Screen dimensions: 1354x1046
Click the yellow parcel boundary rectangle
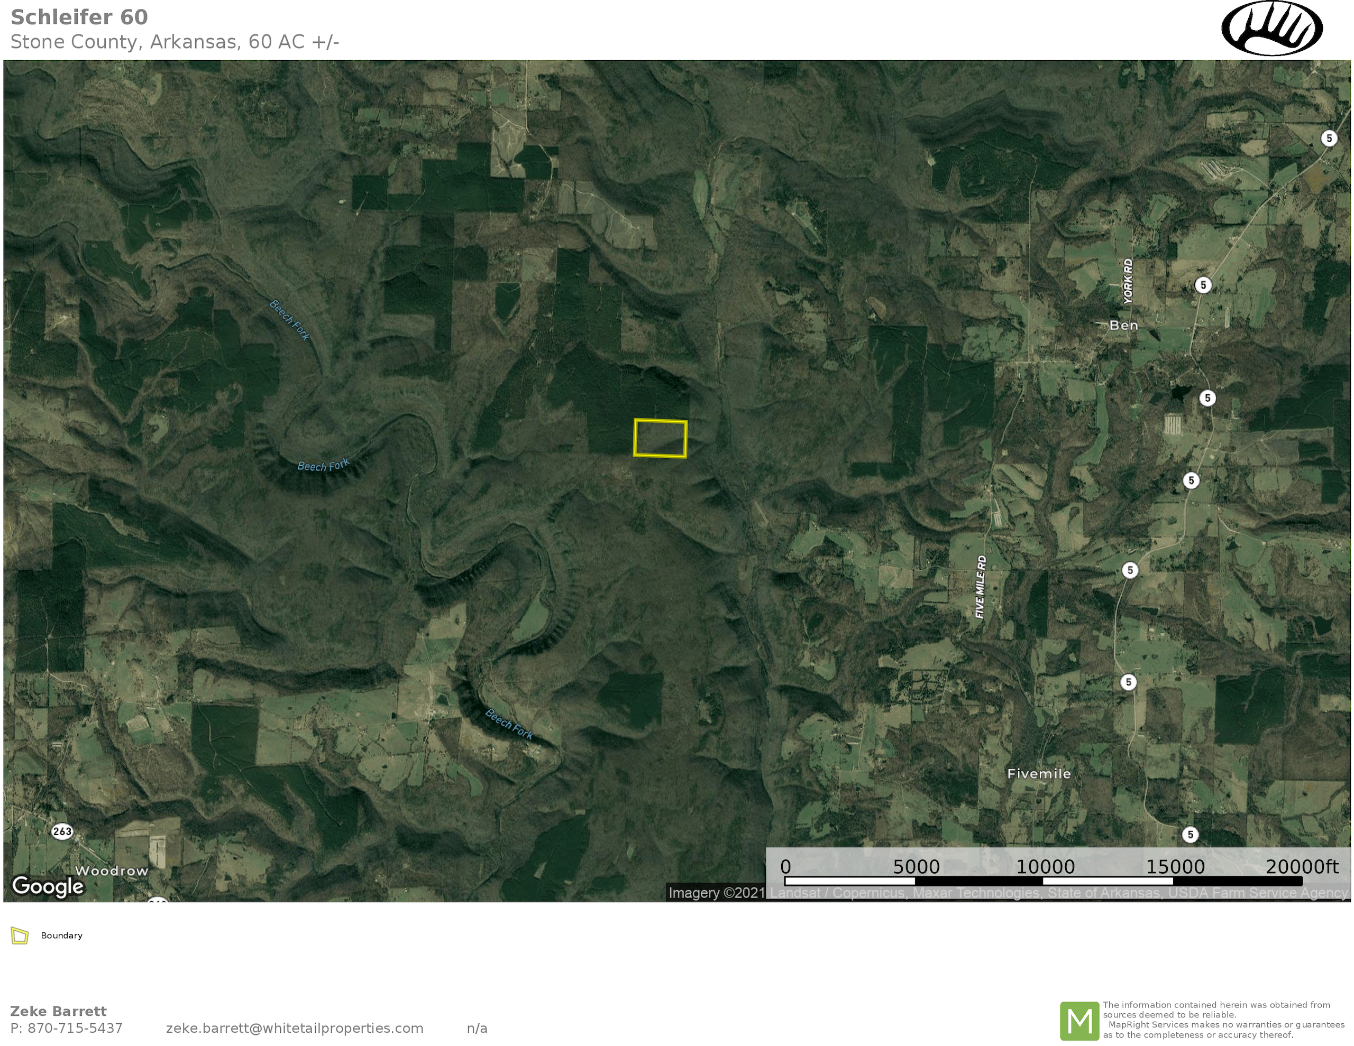click(x=660, y=439)
